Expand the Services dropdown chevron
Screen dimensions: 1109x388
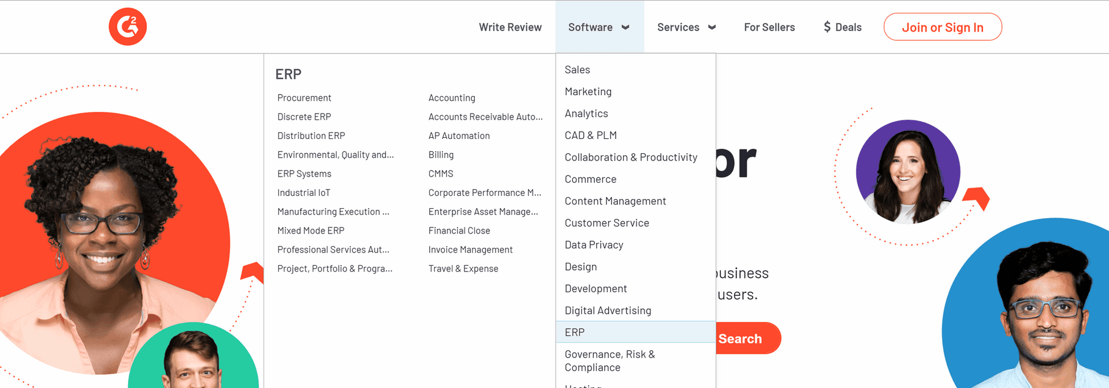tap(712, 27)
